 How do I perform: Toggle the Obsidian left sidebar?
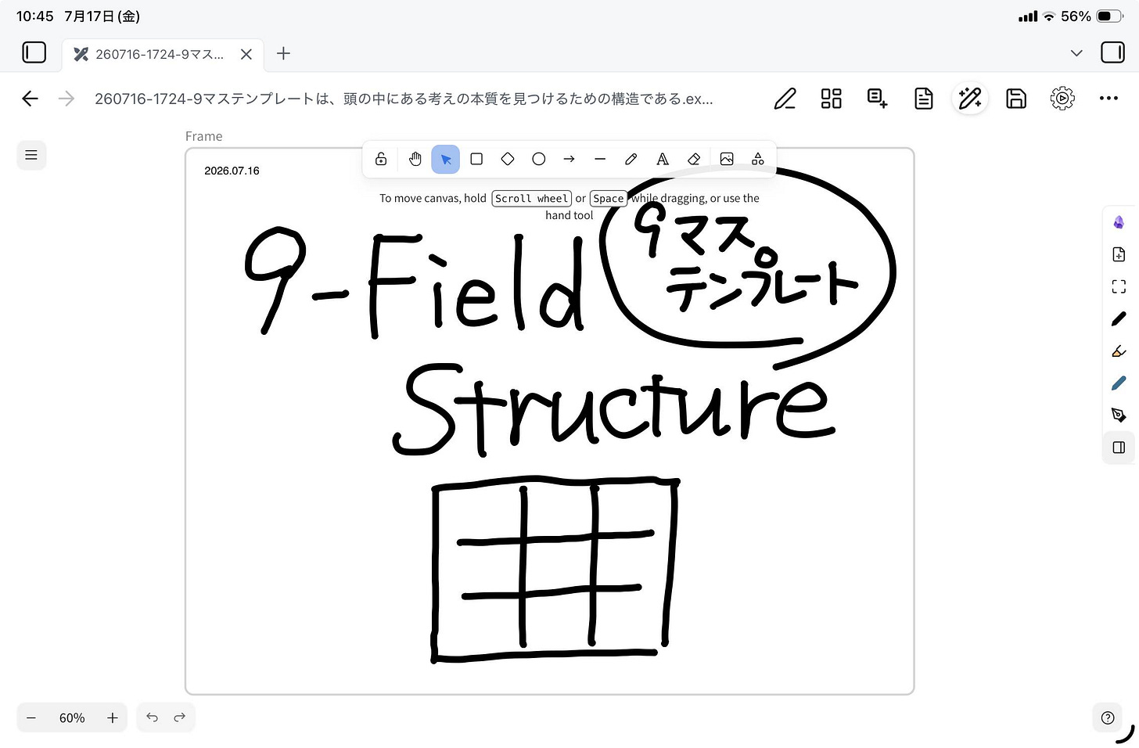34,52
